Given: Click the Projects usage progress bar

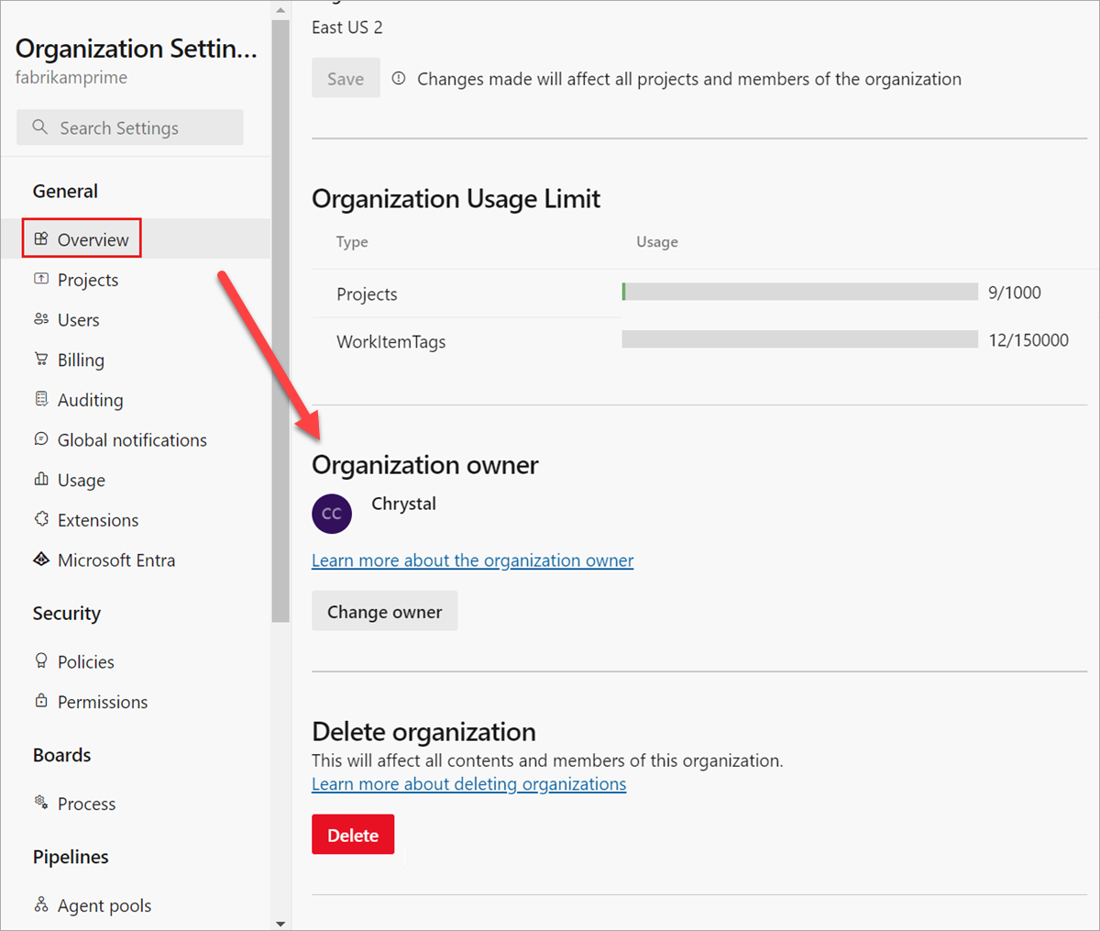Looking at the screenshot, I should pos(799,292).
